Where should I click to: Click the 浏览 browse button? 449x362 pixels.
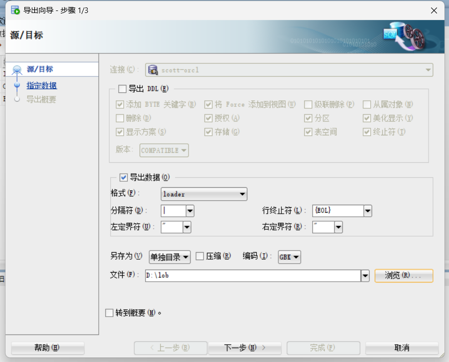pos(404,275)
